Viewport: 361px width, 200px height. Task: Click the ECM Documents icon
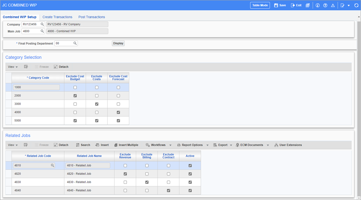(x=237, y=145)
